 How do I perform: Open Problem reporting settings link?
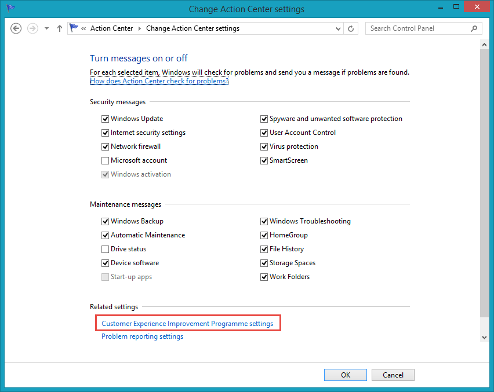point(143,336)
